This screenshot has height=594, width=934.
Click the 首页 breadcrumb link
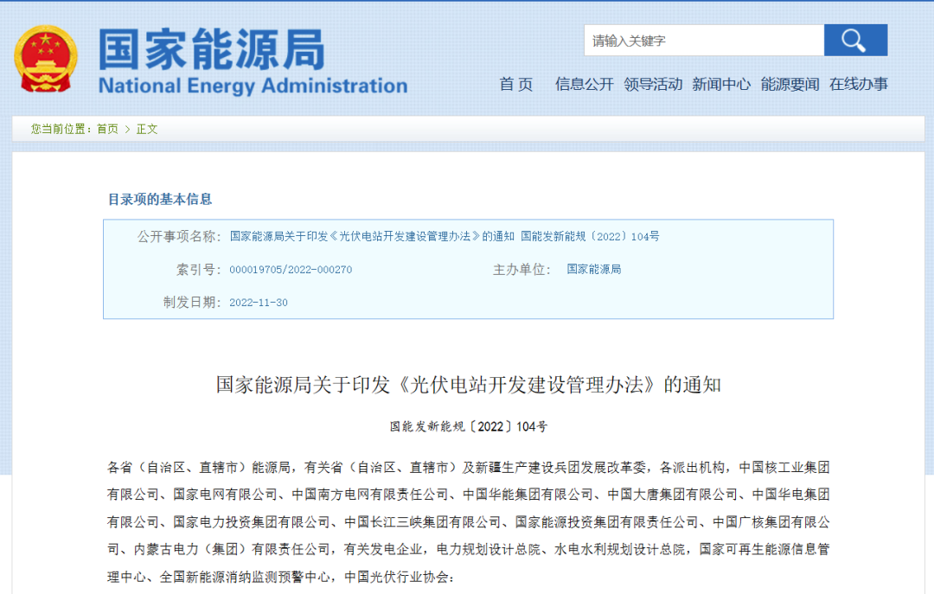(107, 129)
